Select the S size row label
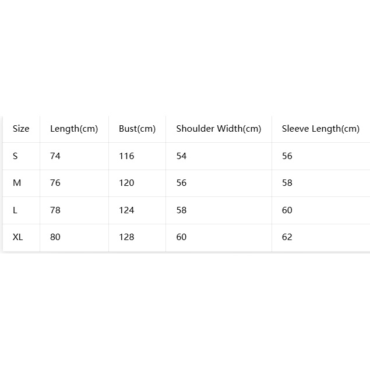Viewport: 370px width, 370px height. click(15, 156)
